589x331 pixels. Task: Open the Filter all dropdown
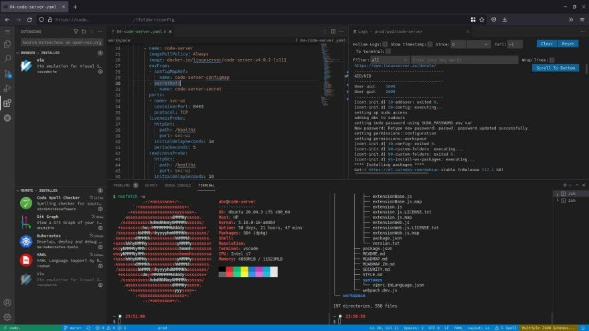390,60
